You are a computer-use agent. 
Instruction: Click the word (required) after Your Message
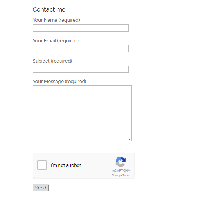click(76, 82)
